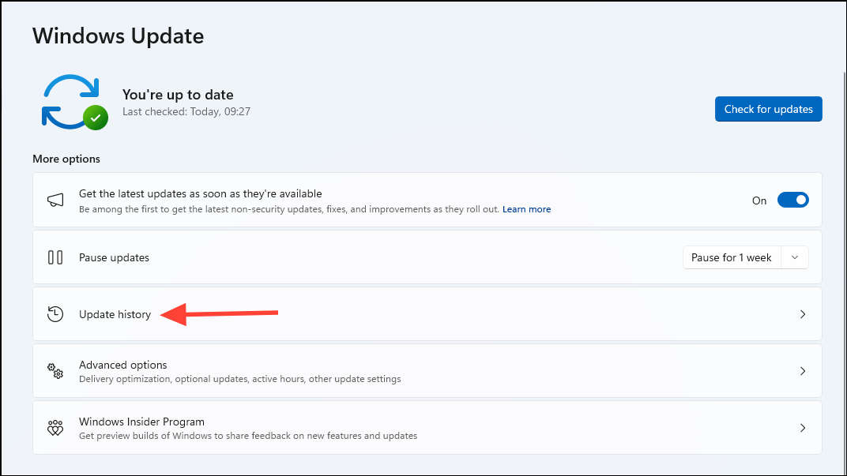
Task: Click the 'On' label next to the toggle
Action: tap(759, 201)
